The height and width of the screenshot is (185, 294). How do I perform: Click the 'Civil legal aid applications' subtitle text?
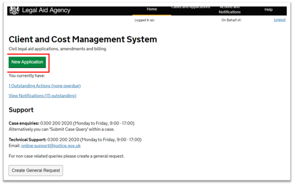(58, 49)
